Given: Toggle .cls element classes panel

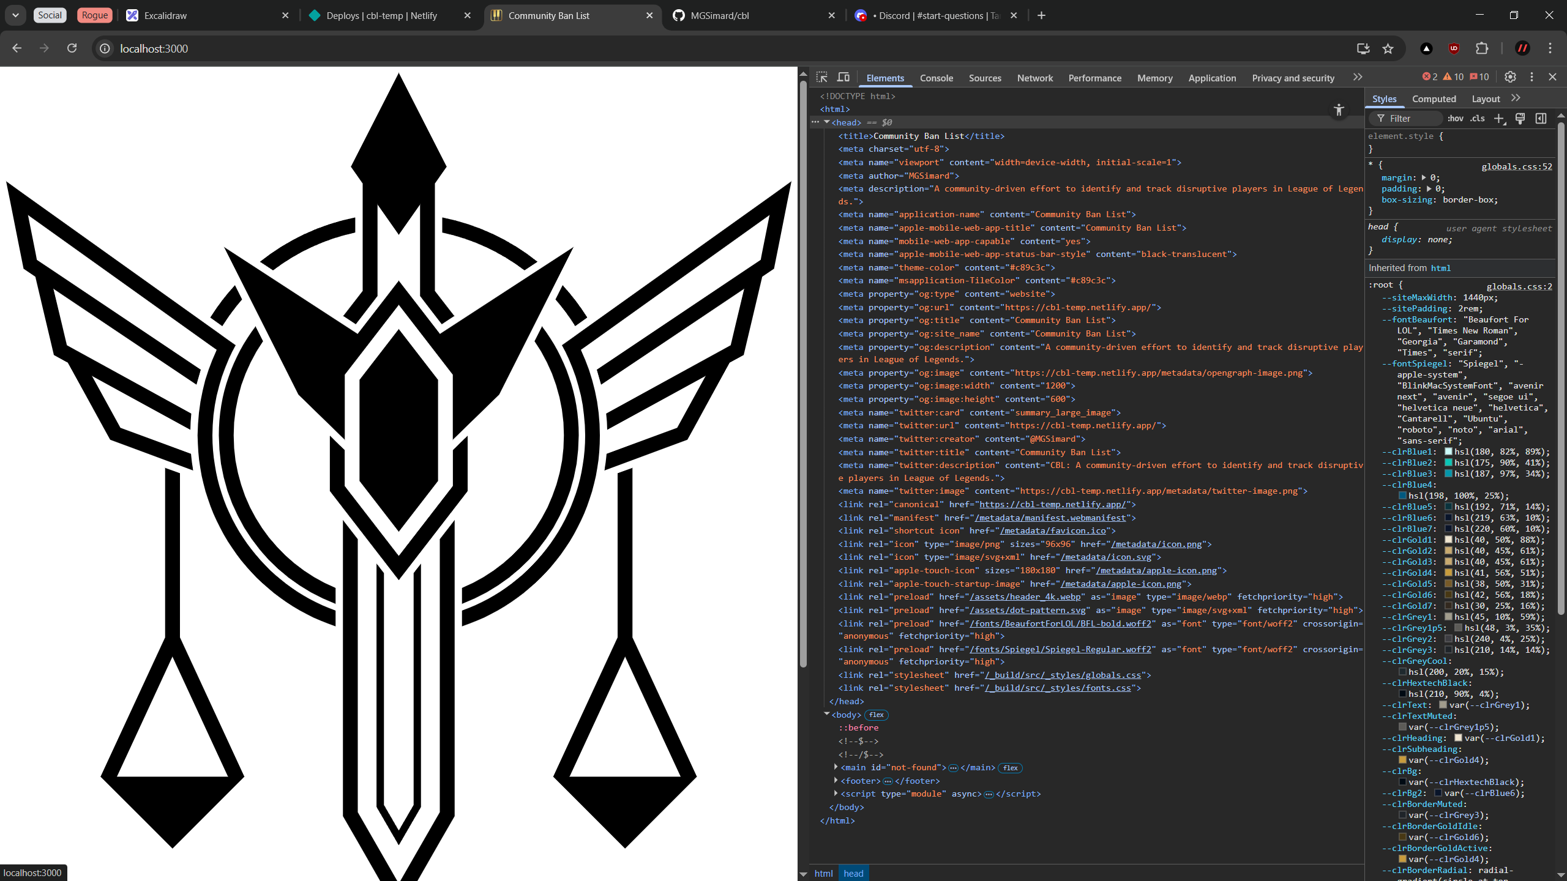Looking at the screenshot, I should 1478,119.
